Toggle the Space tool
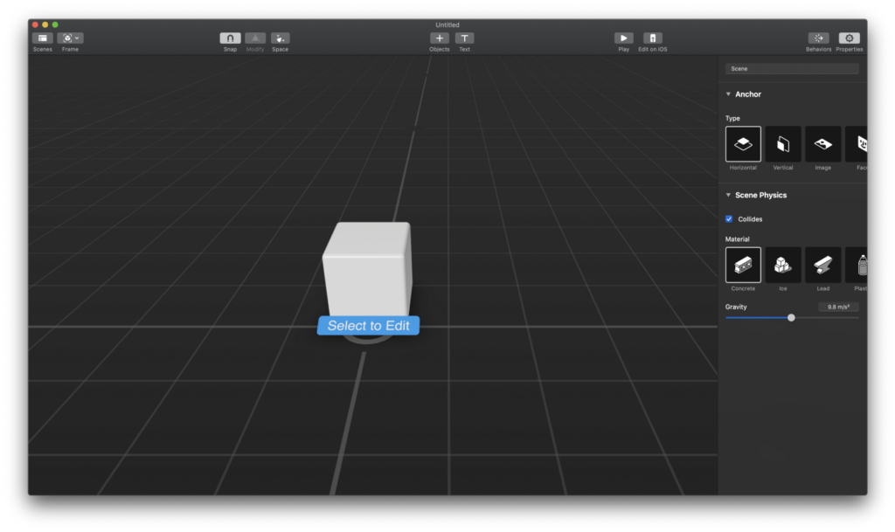 (281, 38)
